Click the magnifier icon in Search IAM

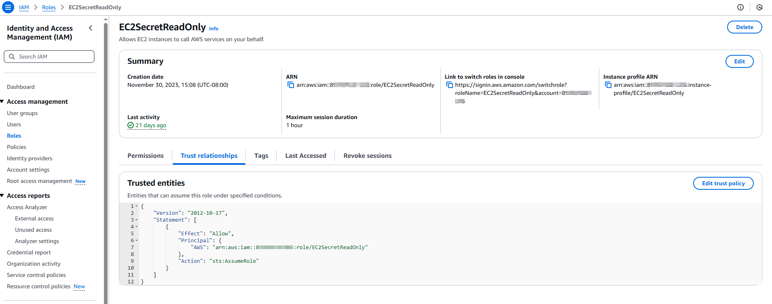(x=12, y=57)
